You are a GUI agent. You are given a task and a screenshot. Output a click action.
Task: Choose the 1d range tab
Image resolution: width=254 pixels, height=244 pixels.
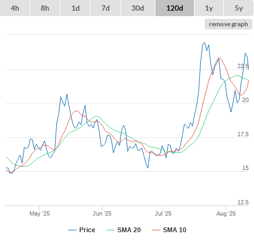[76, 8]
